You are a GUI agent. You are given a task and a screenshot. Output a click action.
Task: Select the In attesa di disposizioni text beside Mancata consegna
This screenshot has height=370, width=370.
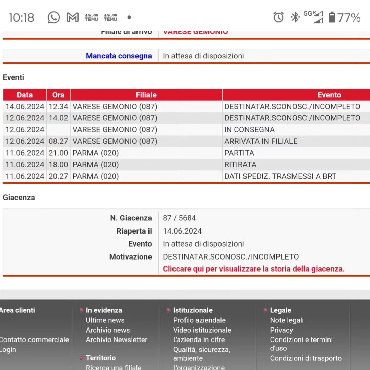[203, 56]
